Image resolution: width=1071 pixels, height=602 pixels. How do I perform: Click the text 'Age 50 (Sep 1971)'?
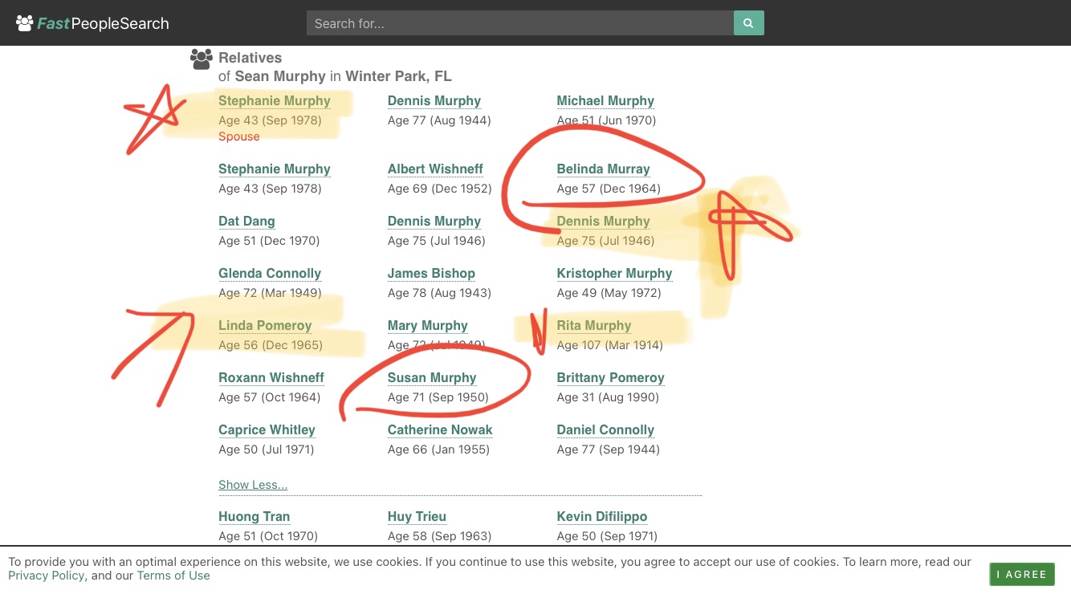(x=607, y=536)
